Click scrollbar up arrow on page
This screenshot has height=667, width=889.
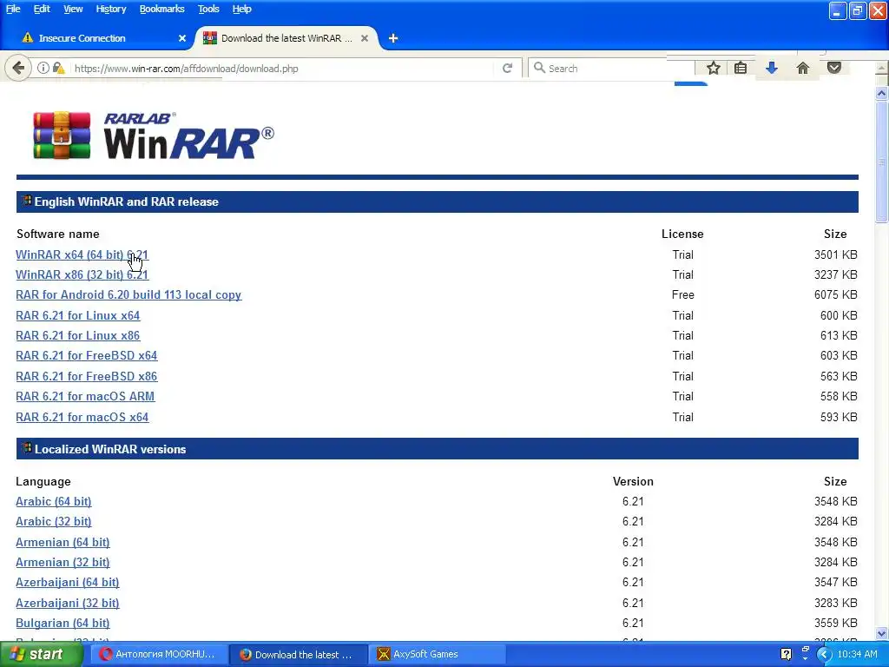point(882,93)
